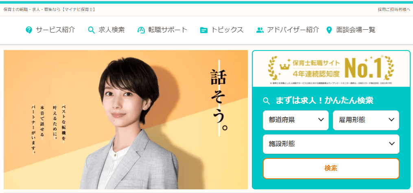This screenshot has height=193, width=413.
Task: Open the 雇用形態 dropdown
Action: [366, 120]
